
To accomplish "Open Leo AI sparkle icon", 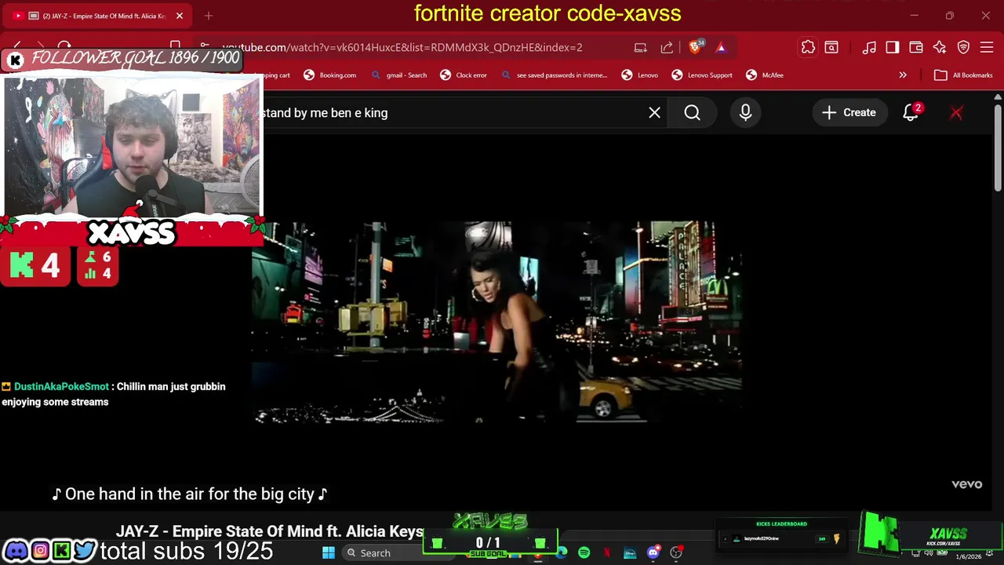I will coord(940,47).
